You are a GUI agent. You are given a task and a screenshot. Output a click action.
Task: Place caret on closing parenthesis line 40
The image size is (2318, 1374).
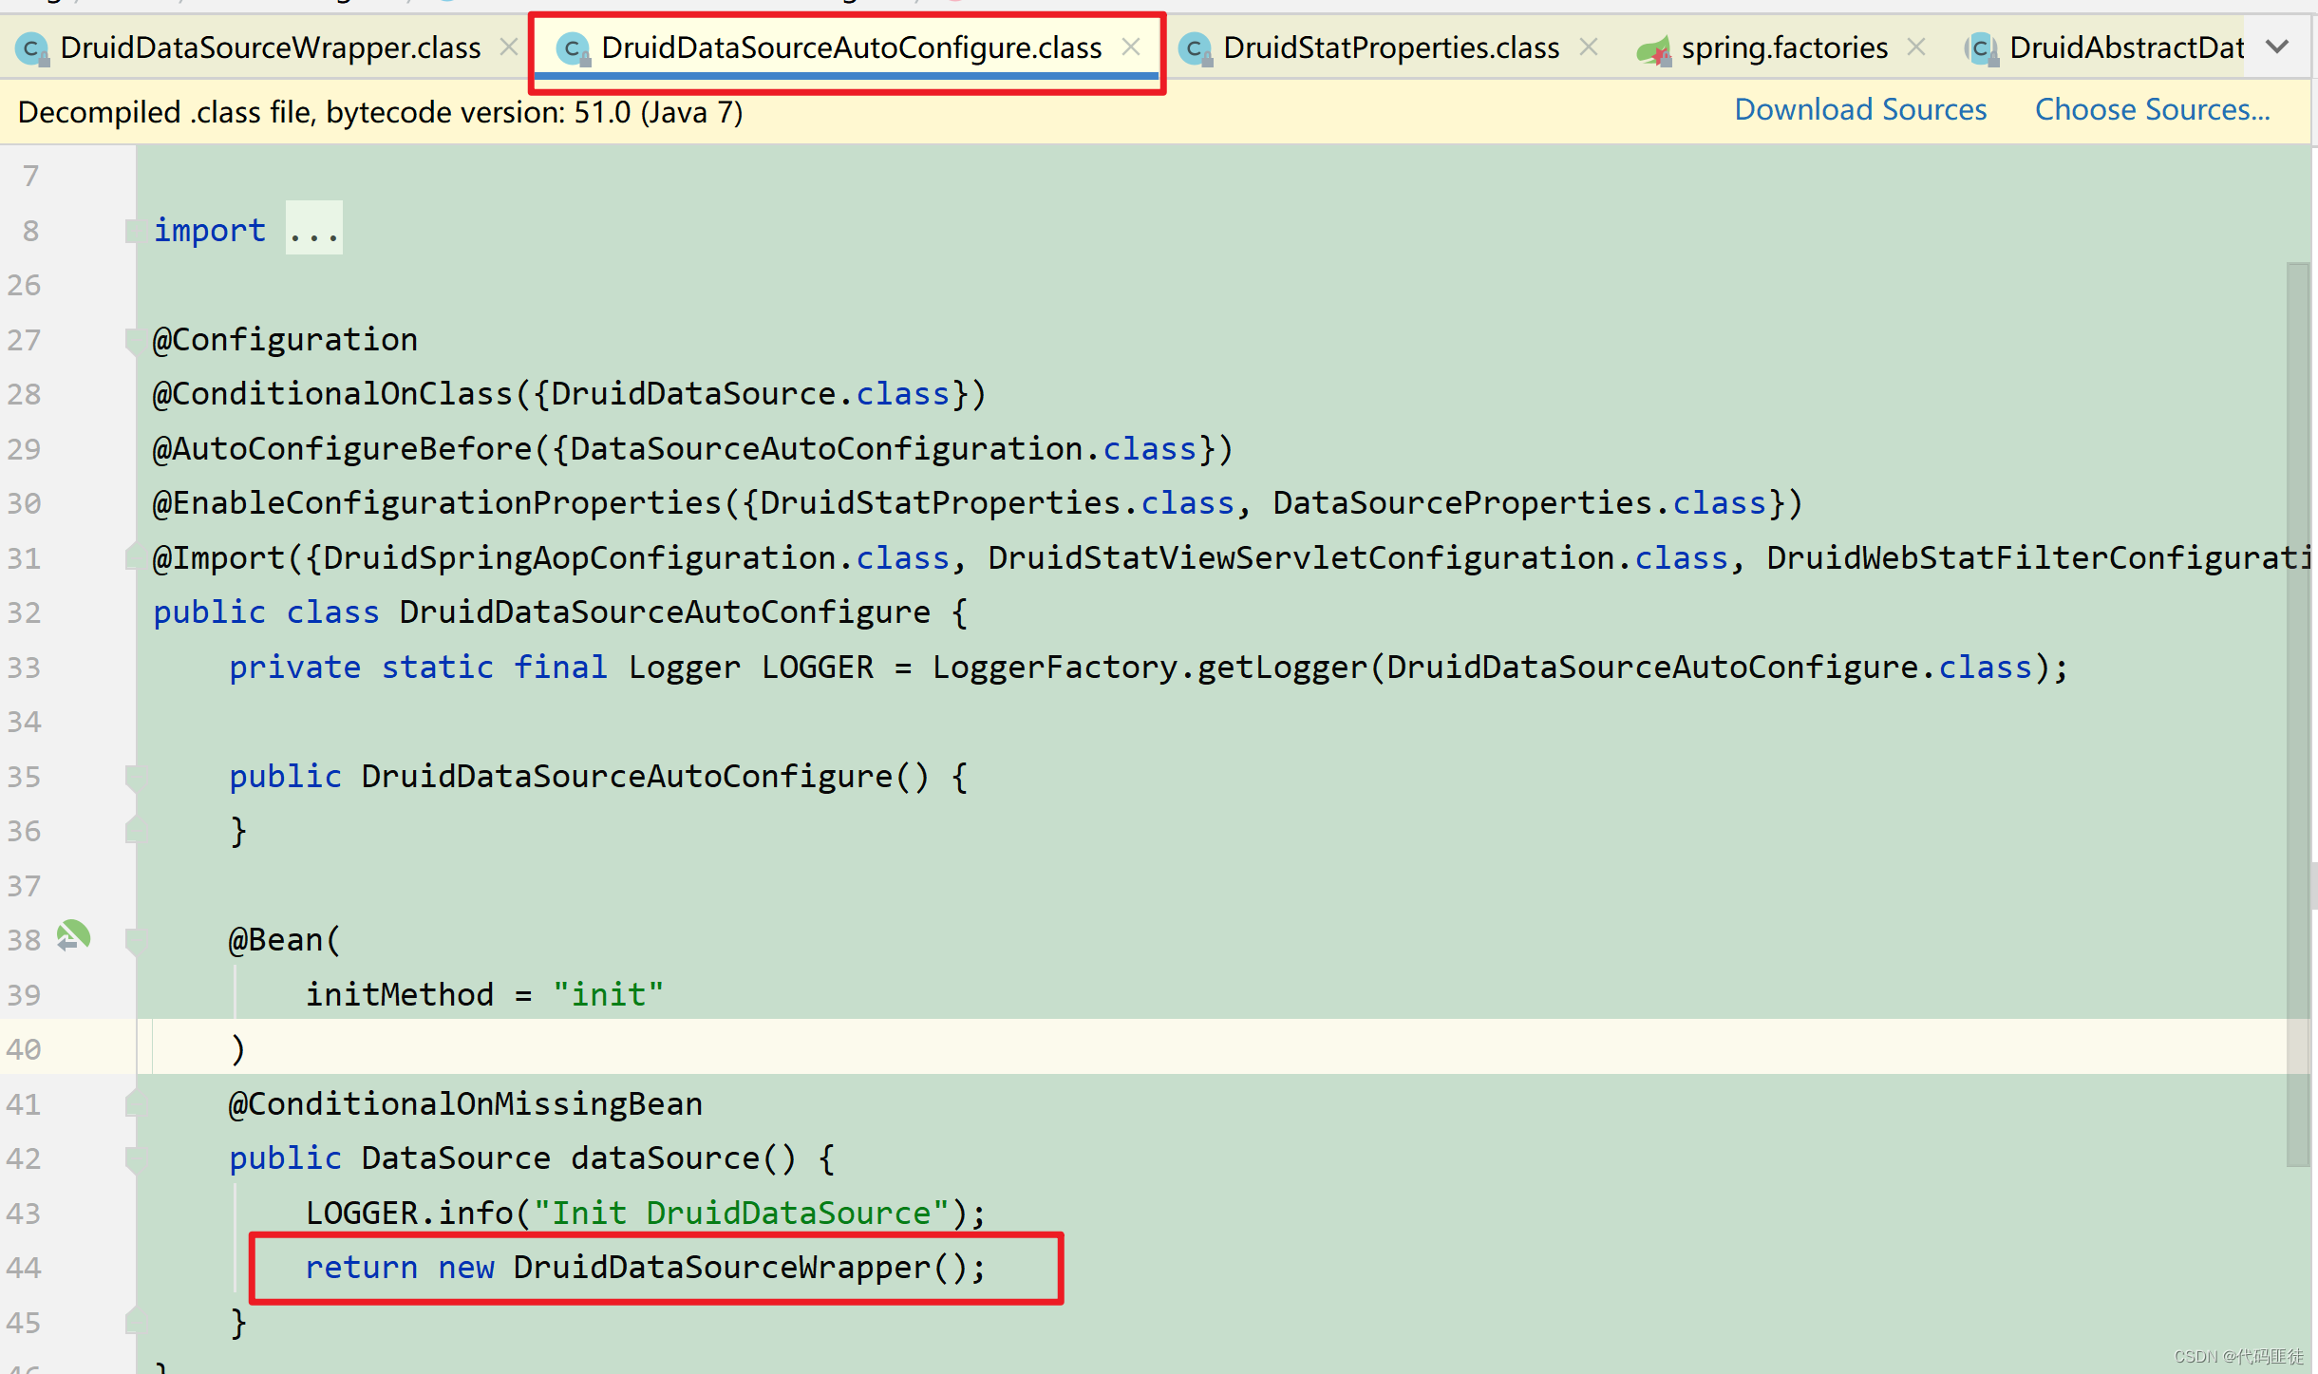(237, 1049)
